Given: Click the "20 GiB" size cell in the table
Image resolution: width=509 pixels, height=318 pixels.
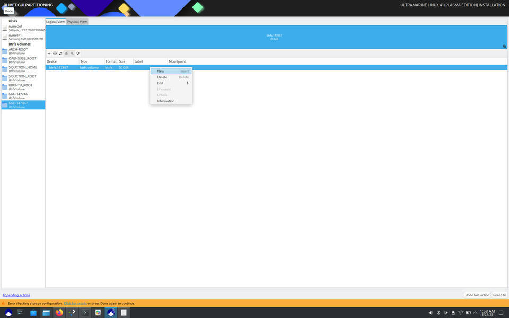Looking at the screenshot, I should point(124,67).
